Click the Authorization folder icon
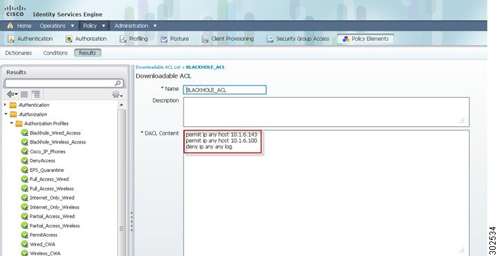This screenshot has height=256, width=497. click(13, 114)
